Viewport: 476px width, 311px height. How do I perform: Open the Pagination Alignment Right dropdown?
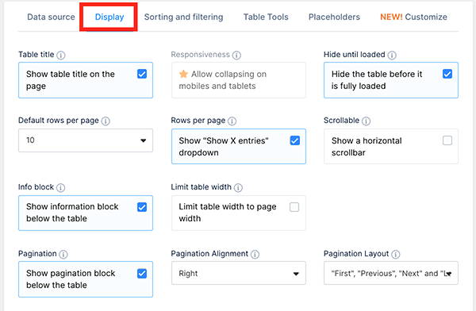(x=239, y=273)
